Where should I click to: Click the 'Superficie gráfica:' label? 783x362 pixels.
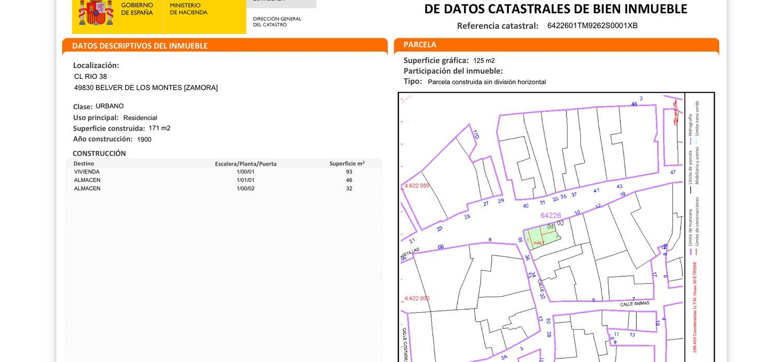tap(436, 60)
